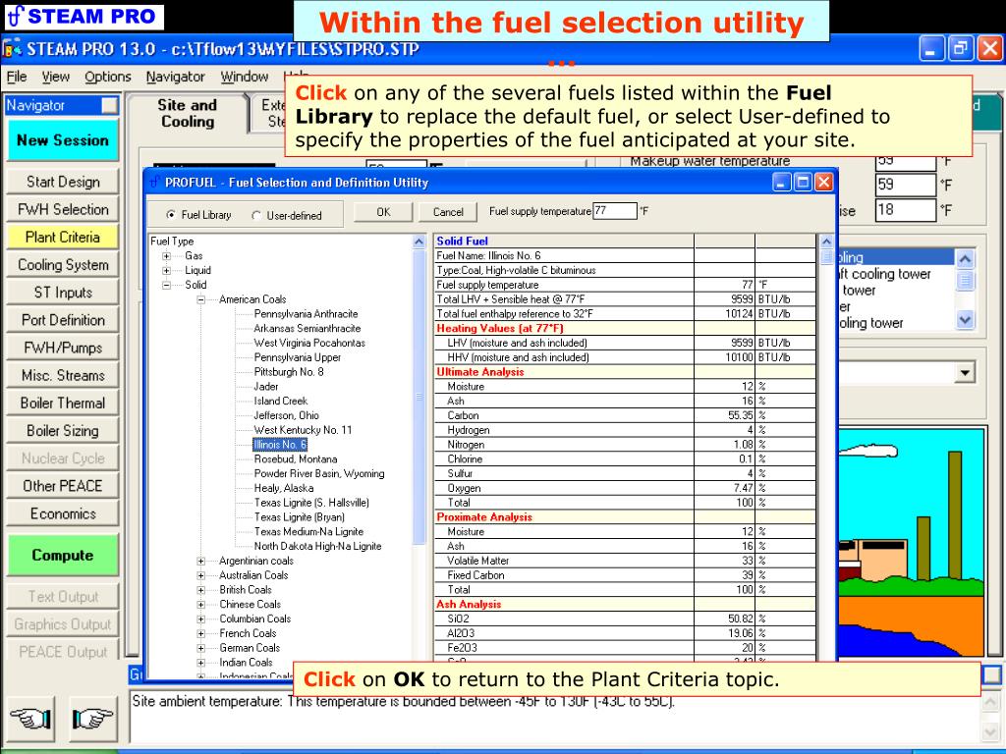1006x754 pixels.
Task: Expand the Chinese Coals node
Action: (200, 605)
